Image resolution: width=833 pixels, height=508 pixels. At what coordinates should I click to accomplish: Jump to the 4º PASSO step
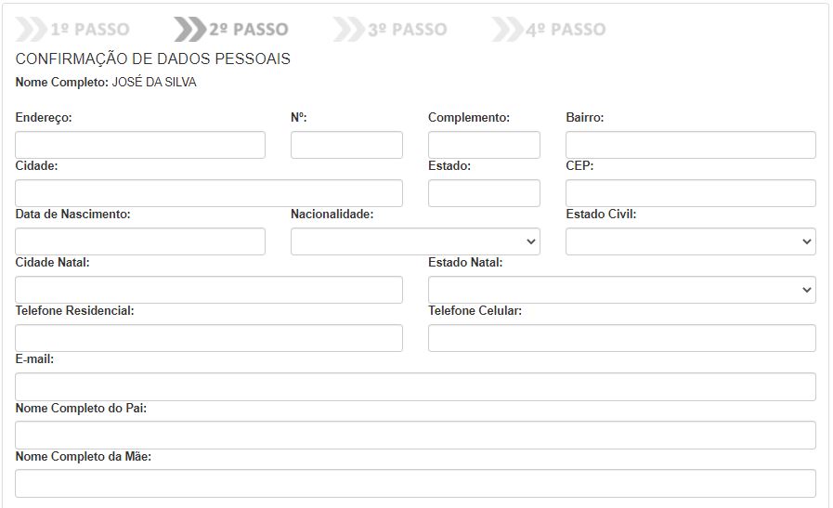[x=550, y=30]
